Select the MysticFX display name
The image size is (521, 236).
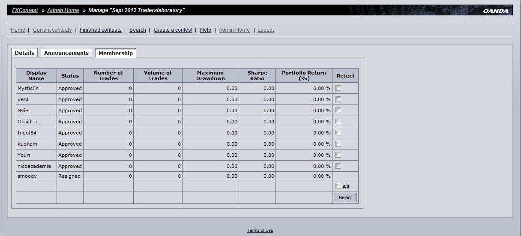point(28,88)
